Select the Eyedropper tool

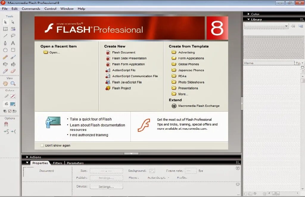(x=5, y=71)
